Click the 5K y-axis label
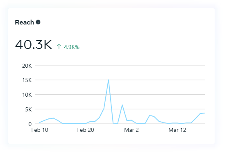 pyautogui.click(x=28, y=109)
